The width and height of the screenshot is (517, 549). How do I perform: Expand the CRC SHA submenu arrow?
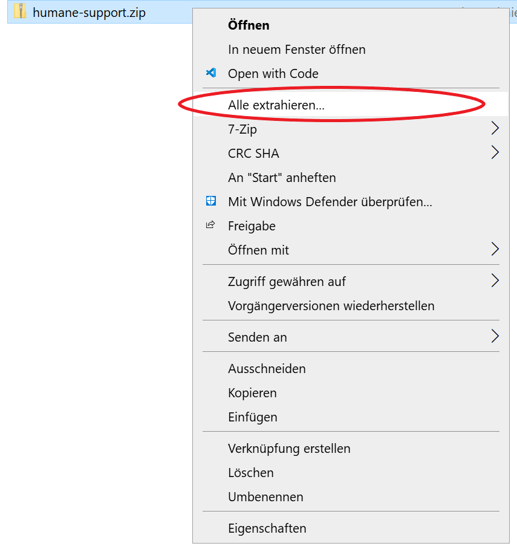click(x=495, y=153)
